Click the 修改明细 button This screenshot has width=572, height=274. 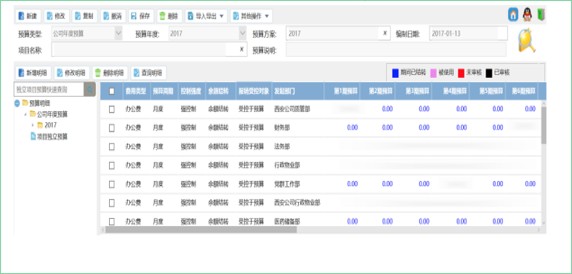72,73
